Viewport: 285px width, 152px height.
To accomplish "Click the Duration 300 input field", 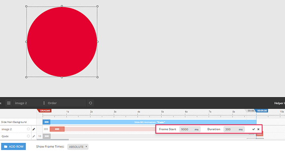I will pos(234,129).
